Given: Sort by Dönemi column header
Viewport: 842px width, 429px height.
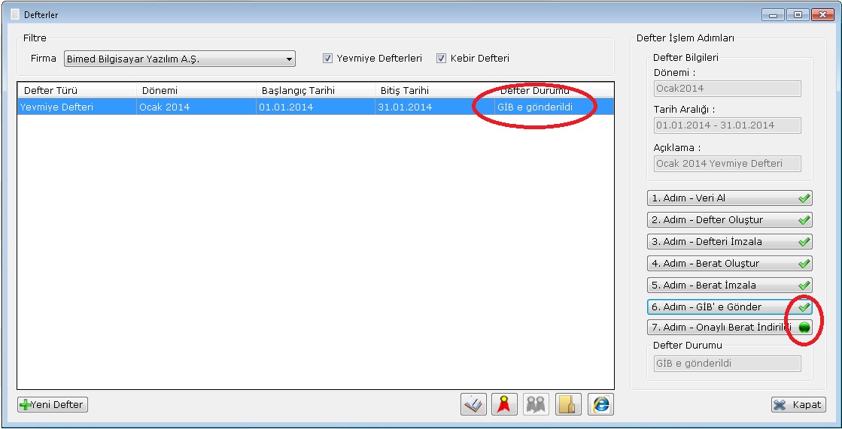Looking at the screenshot, I should point(196,90).
